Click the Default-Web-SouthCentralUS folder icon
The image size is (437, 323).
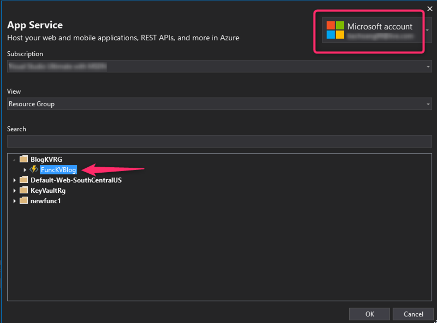point(23,180)
